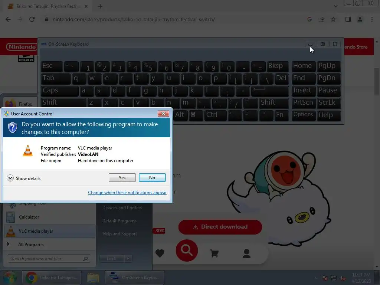This screenshot has height=285, width=380.
Task: Close the User Account Control dialog
Action: tap(163, 114)
